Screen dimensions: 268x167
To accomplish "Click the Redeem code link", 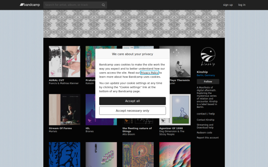I will (x=205, y=133).
